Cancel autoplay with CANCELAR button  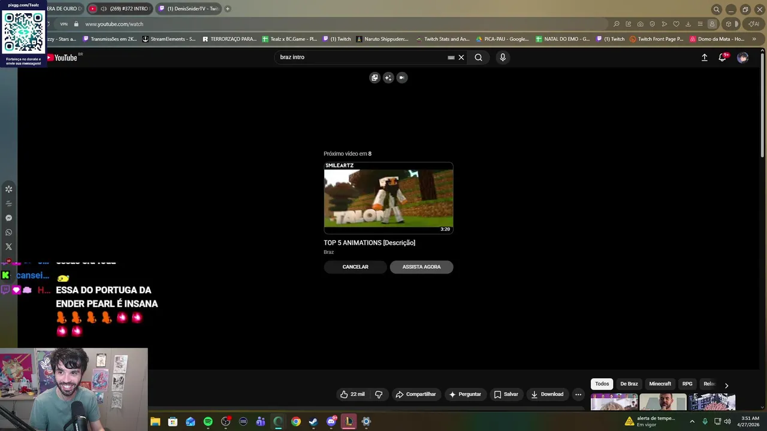355,267
